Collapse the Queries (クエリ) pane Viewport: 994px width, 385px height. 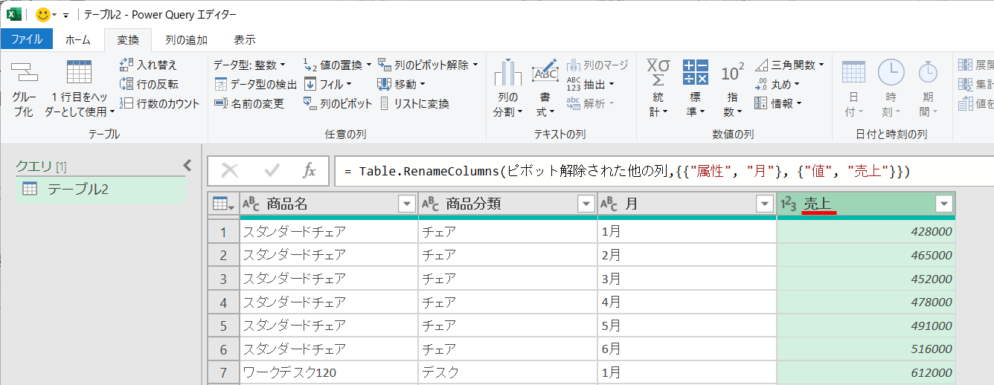[187, 165]
